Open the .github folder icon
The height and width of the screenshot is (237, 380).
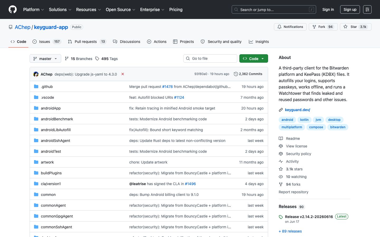pos(36,86)
